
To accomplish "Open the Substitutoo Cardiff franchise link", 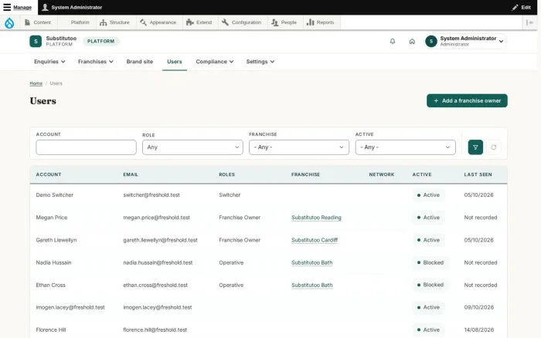I will [x=315, y=240].
